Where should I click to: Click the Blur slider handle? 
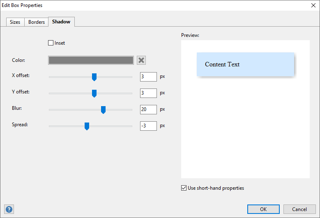(x=104, y=110)
